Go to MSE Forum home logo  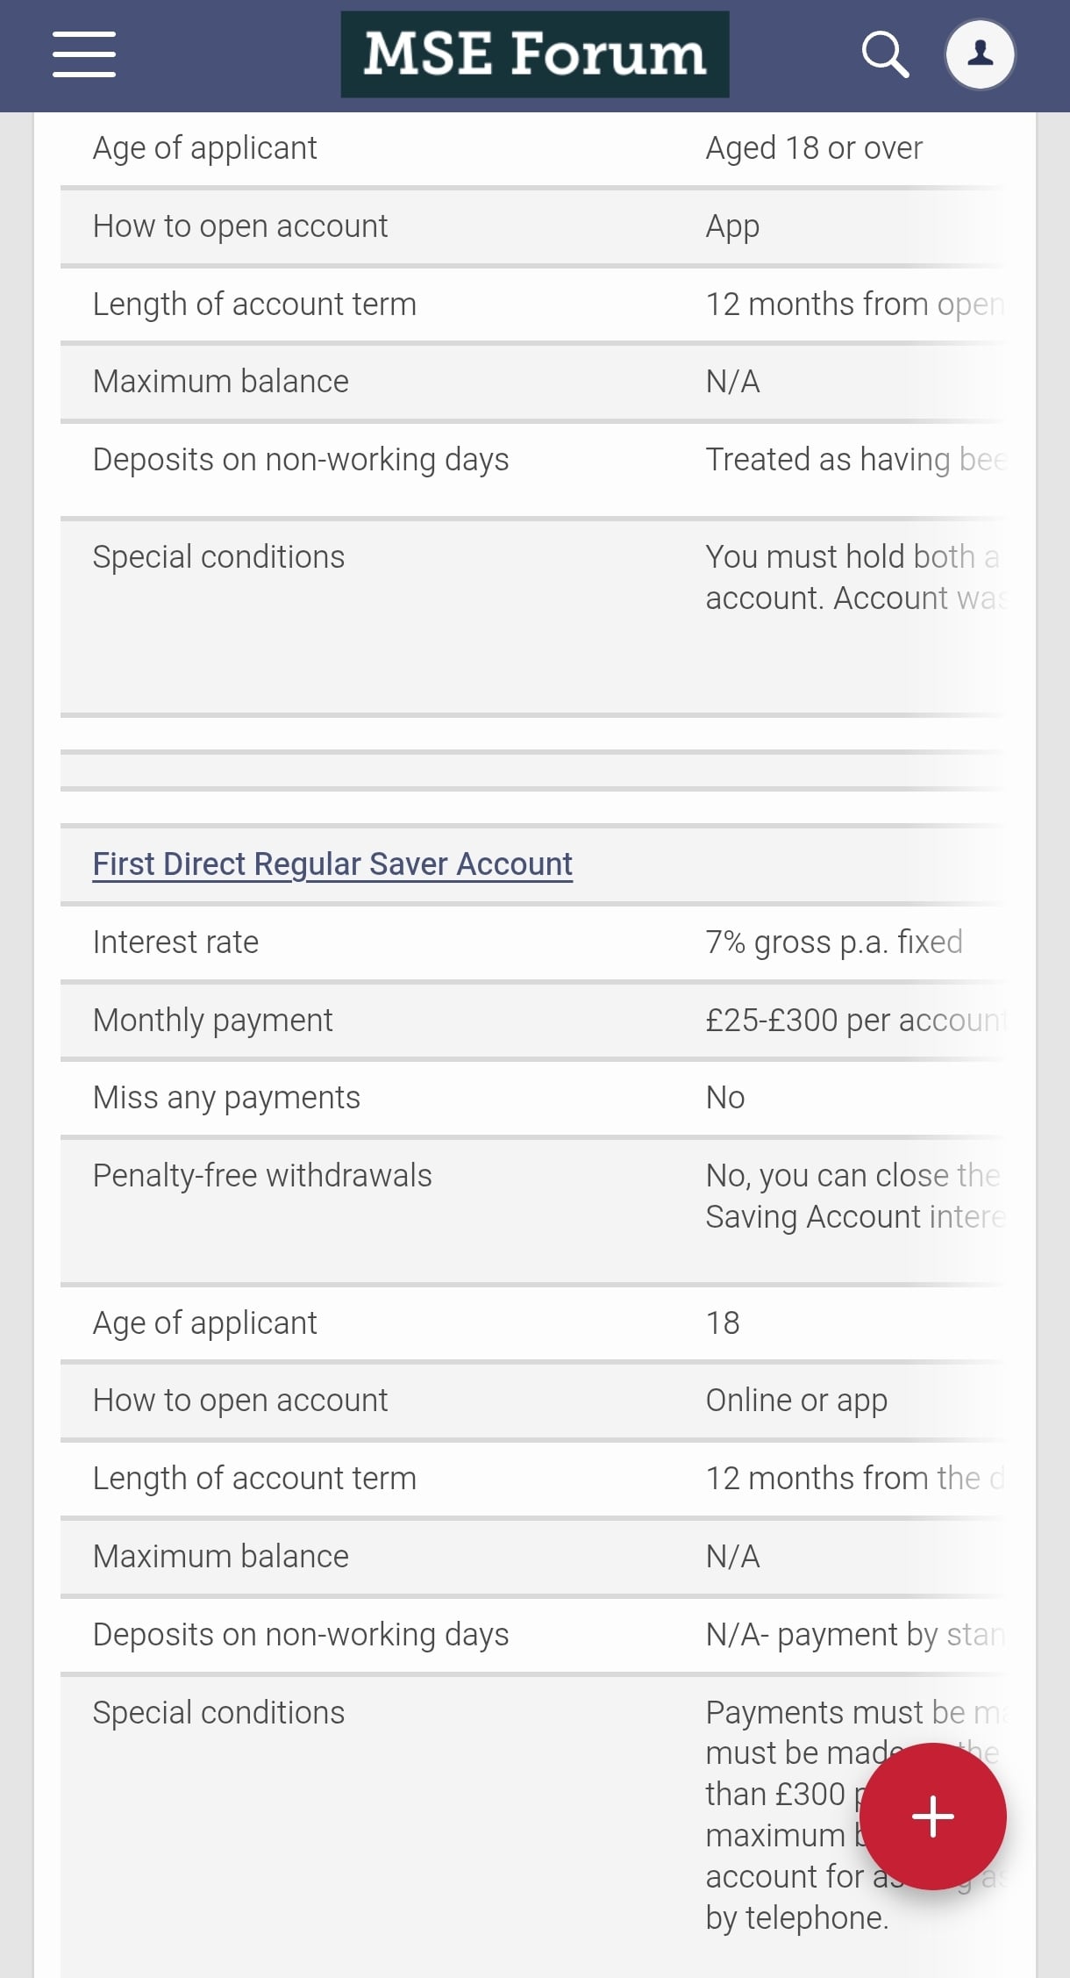click(534, 54)
